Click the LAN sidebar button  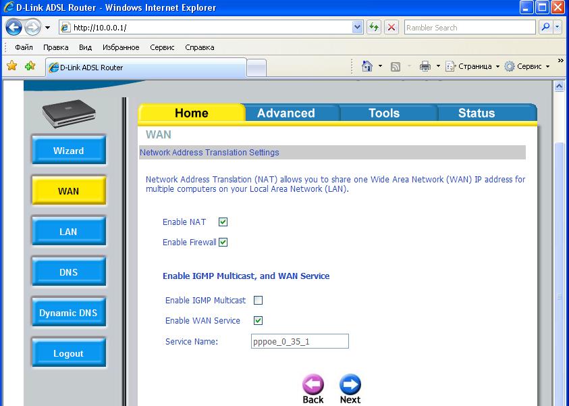pyautogui.click(x=69, y=231)
